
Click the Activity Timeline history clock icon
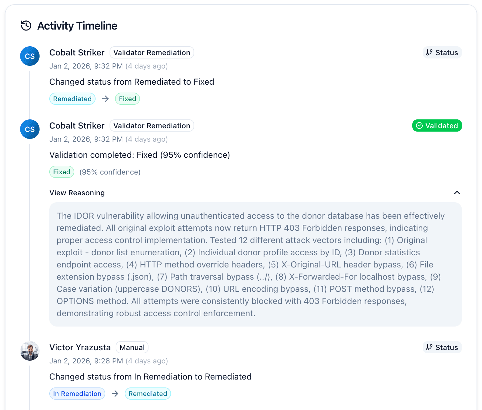[x=26, y=26]
